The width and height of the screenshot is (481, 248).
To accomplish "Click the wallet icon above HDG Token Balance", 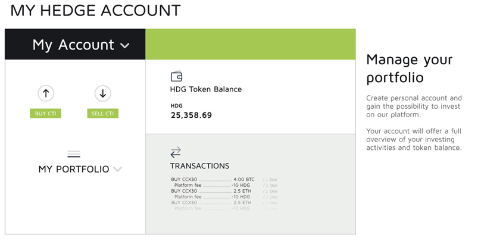I will (x=176, y=76).
